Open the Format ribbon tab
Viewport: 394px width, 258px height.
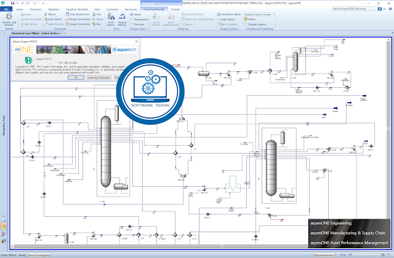pos(175,9)
